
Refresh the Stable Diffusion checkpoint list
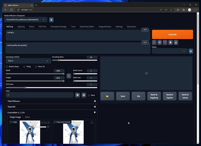[52, 20]
